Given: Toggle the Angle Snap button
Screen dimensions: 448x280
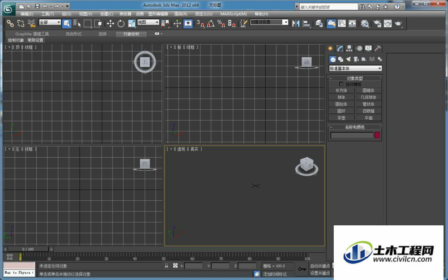Looking at the screenshot, I should tap(211, 23).
